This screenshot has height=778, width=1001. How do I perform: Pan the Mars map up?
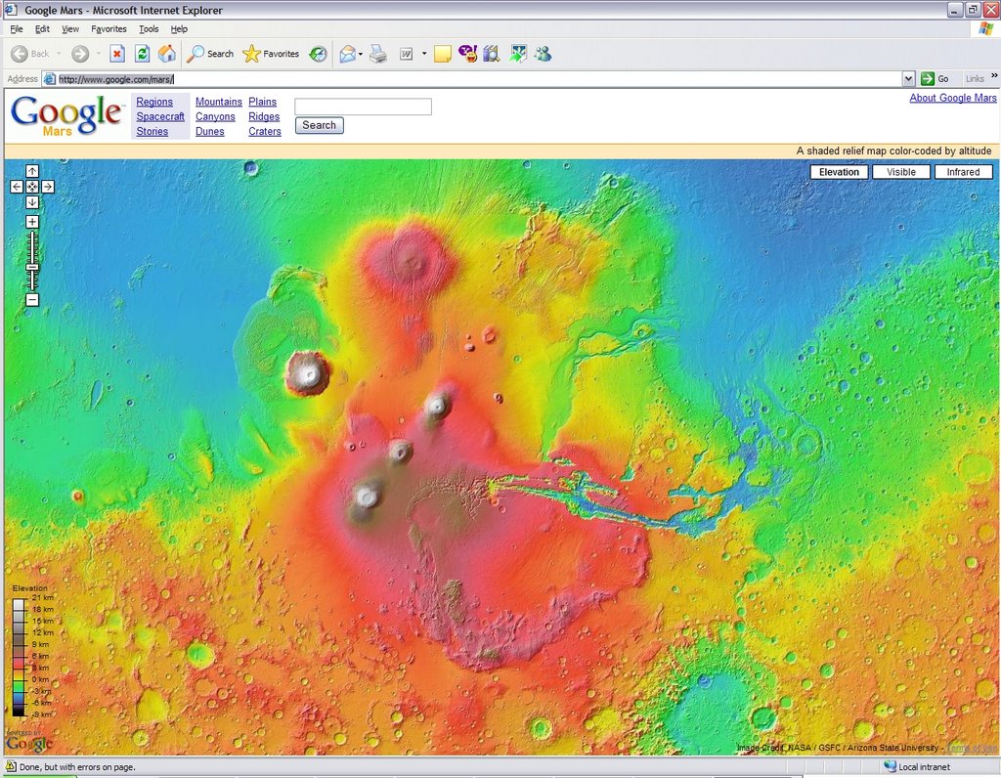(x=32, y=171)
